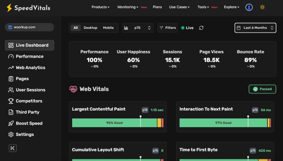The width and height of the screenshot is (283, 161).
Task: Click the SpeedVitals lightning bolt logo
Action: pyautogui.click(x=9, y=8)
